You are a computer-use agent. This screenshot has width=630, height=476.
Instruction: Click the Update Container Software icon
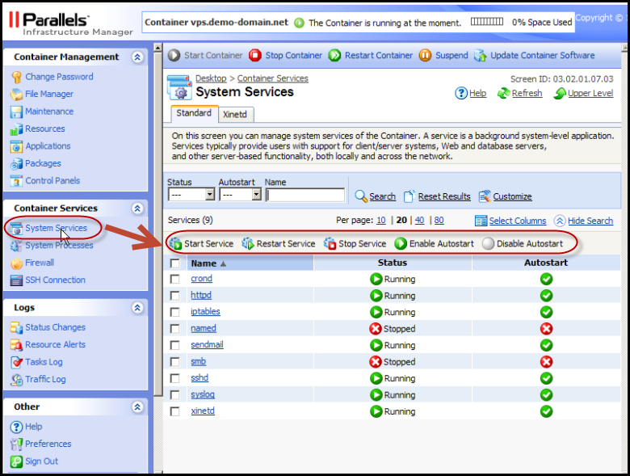click(480, 55)
